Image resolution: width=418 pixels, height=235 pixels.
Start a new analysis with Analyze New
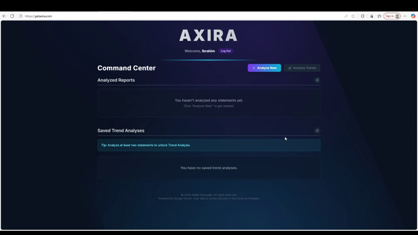tap(264, 68)
